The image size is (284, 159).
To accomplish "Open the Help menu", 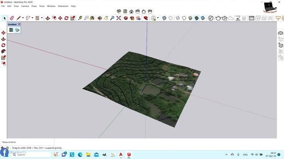I will pyautogui.click(x=73, y=6).
